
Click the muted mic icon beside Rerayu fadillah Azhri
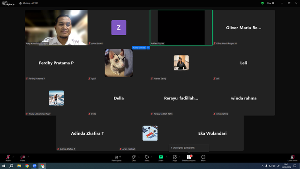point(152,114)
